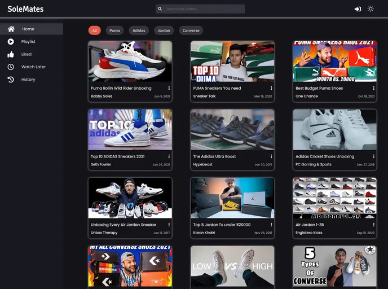Image resolution: width=388 pixels, height=289 pixels.
Task: Click the Watch Later clock icon
Action: pyautogui.click(x=11, y=67)
